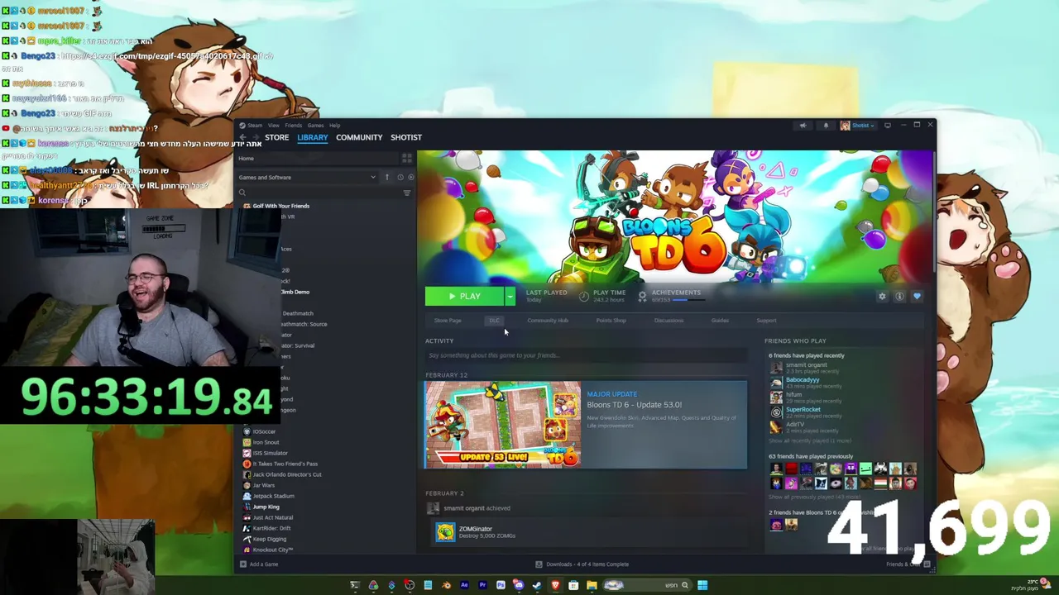Click the Achievements progress bar
This screenshot has width=1059, height=595.
coord(689,300)
